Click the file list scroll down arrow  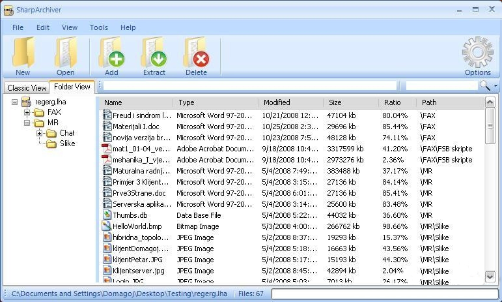click(x=490, y=277)
